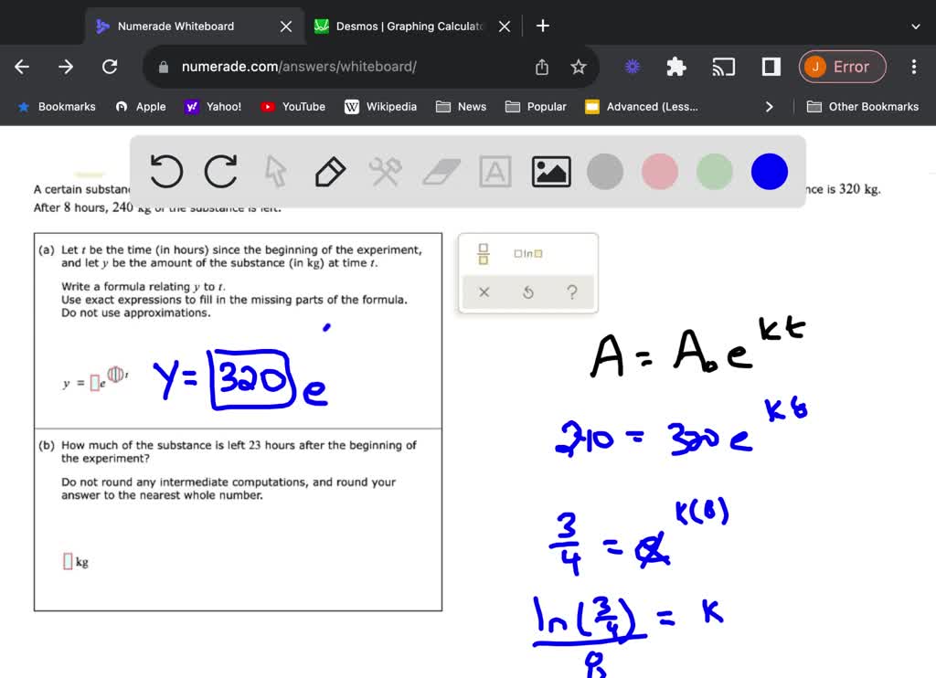Click the Redo arrow on the whiteboard toolbar
The width and height of the screenshot is (936, 678).
219,171
